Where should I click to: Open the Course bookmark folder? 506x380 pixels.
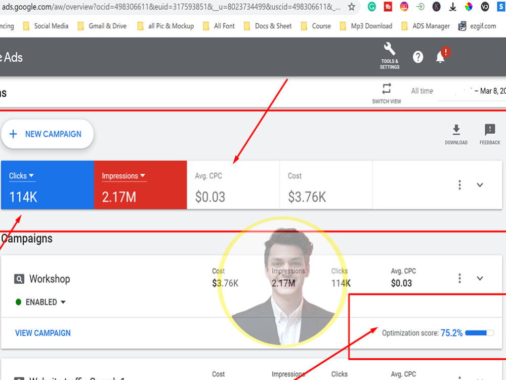pyautogui.click(x=316, y=26)
